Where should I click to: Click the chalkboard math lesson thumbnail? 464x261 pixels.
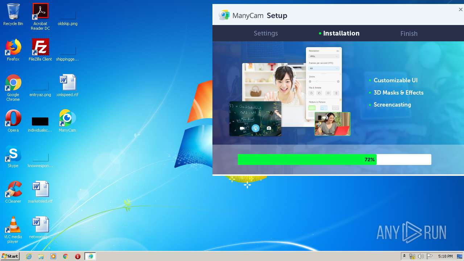[x=255, y=119]
